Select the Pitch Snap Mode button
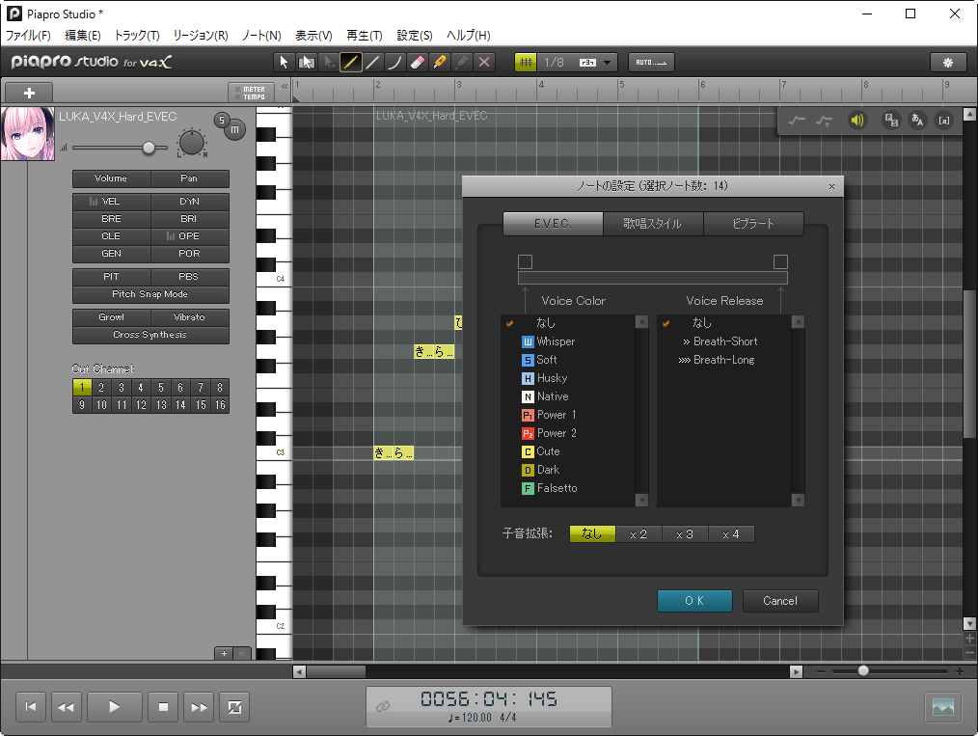Image resolution: width=978 pixels, height=736 pixels. (150, 294)
